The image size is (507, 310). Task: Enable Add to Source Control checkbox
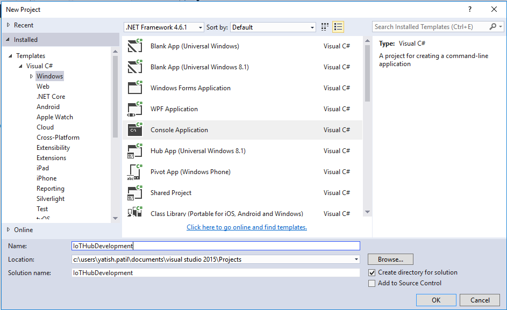coord(372,284)
